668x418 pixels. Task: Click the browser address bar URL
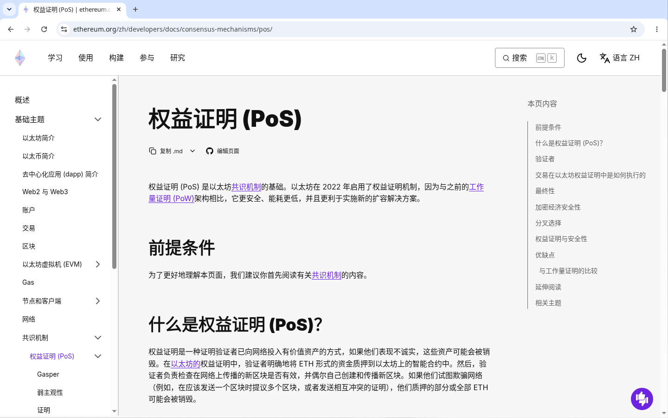click(x=173, y=29)
